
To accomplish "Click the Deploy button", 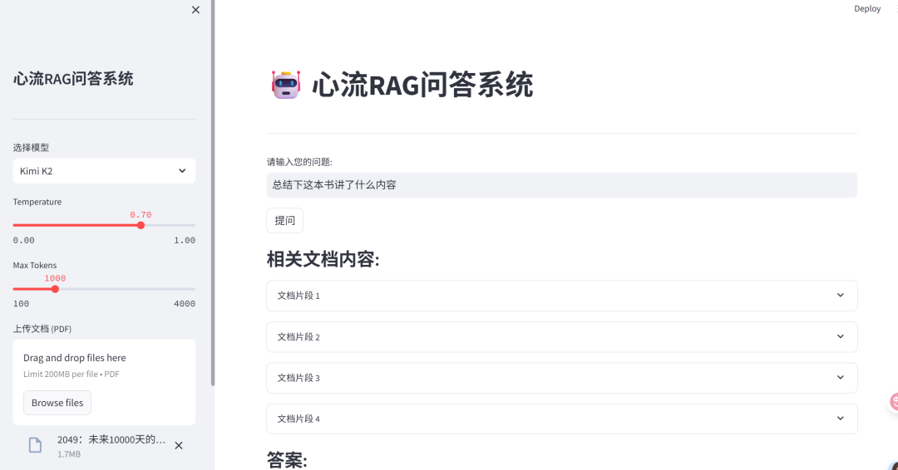I will (x=867, y=8).
